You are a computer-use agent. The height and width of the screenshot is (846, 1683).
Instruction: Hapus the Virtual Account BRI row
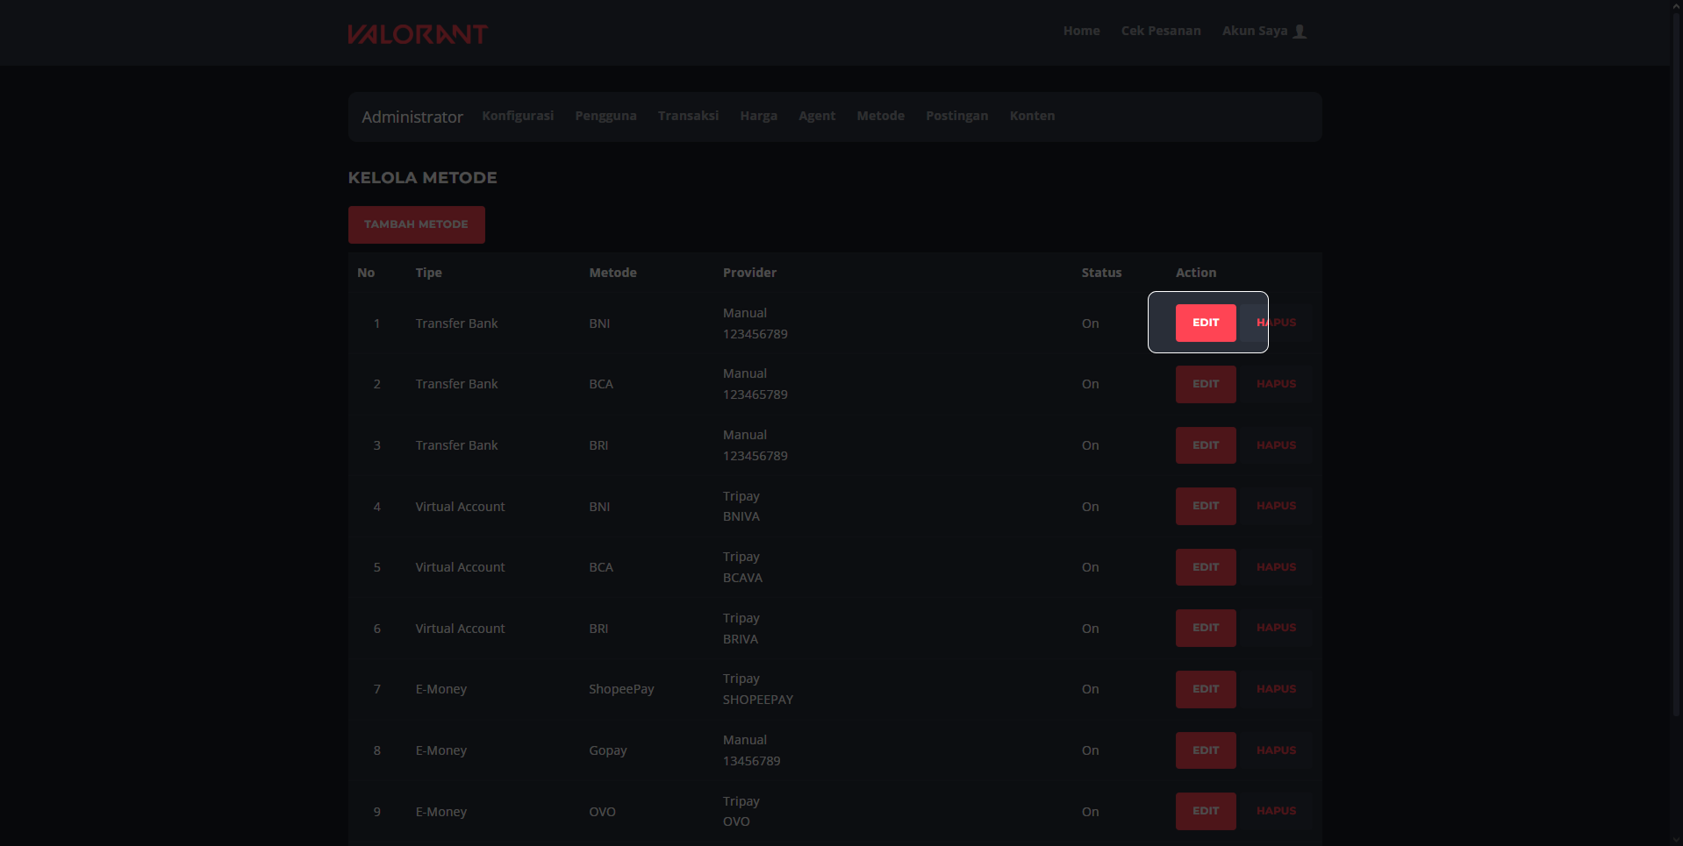1276,628
